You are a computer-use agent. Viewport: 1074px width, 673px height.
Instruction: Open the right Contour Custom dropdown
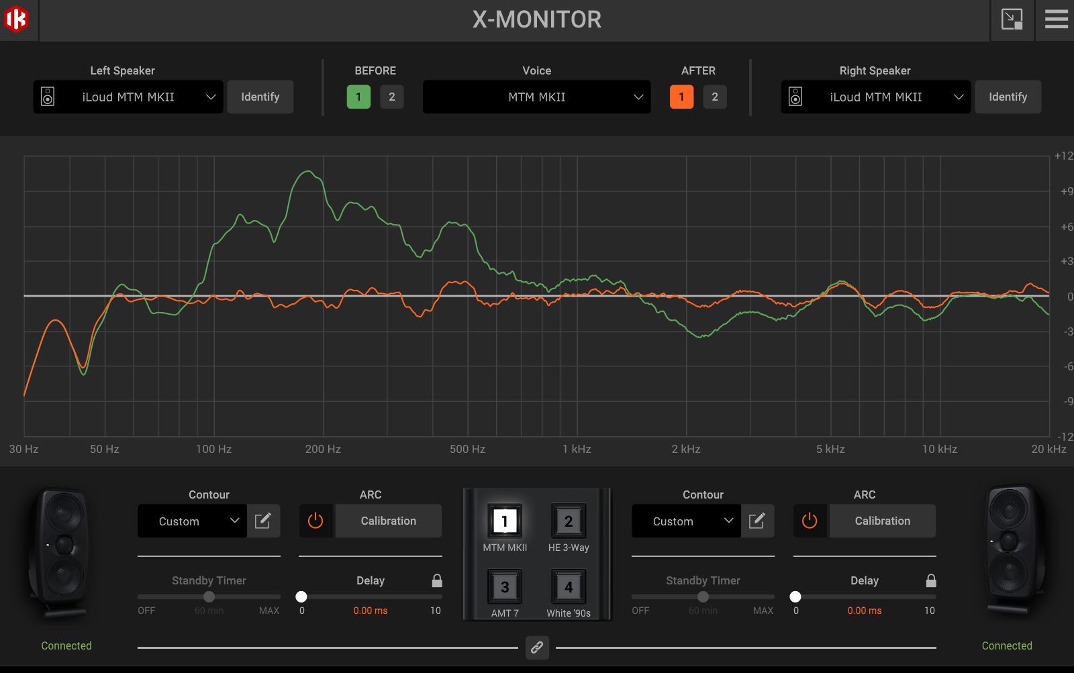pos(685,521)
